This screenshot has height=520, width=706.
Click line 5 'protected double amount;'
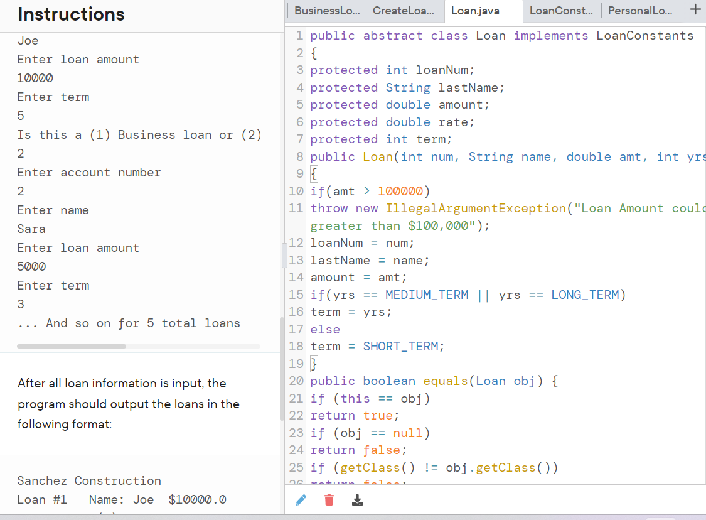point(399,104)
